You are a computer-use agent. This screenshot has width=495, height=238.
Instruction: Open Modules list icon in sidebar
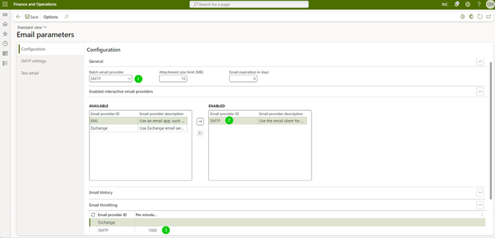pos(5,63)
